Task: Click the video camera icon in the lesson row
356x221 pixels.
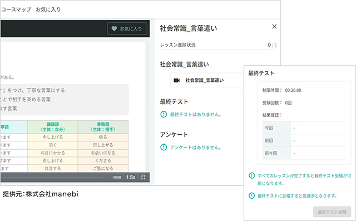Action: click(177, 80)
